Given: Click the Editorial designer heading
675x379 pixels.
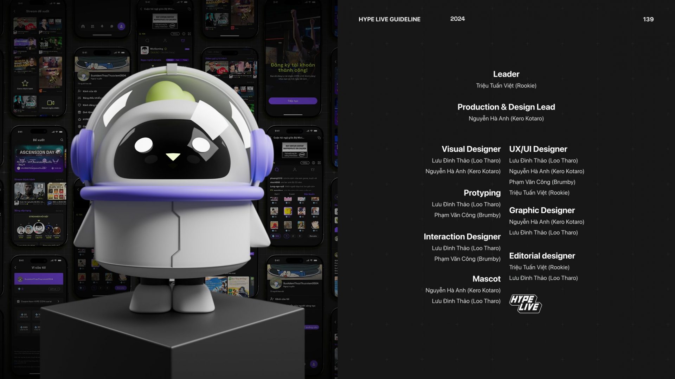Looking at the screenshot, I should click(x=542, y=256).
